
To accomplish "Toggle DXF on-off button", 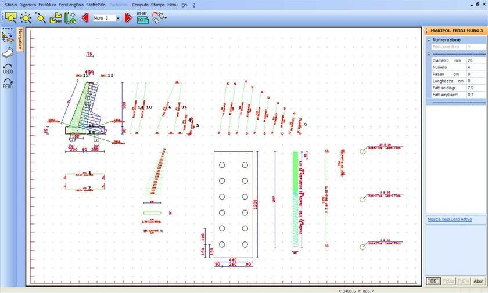I will tap(142, 17).
